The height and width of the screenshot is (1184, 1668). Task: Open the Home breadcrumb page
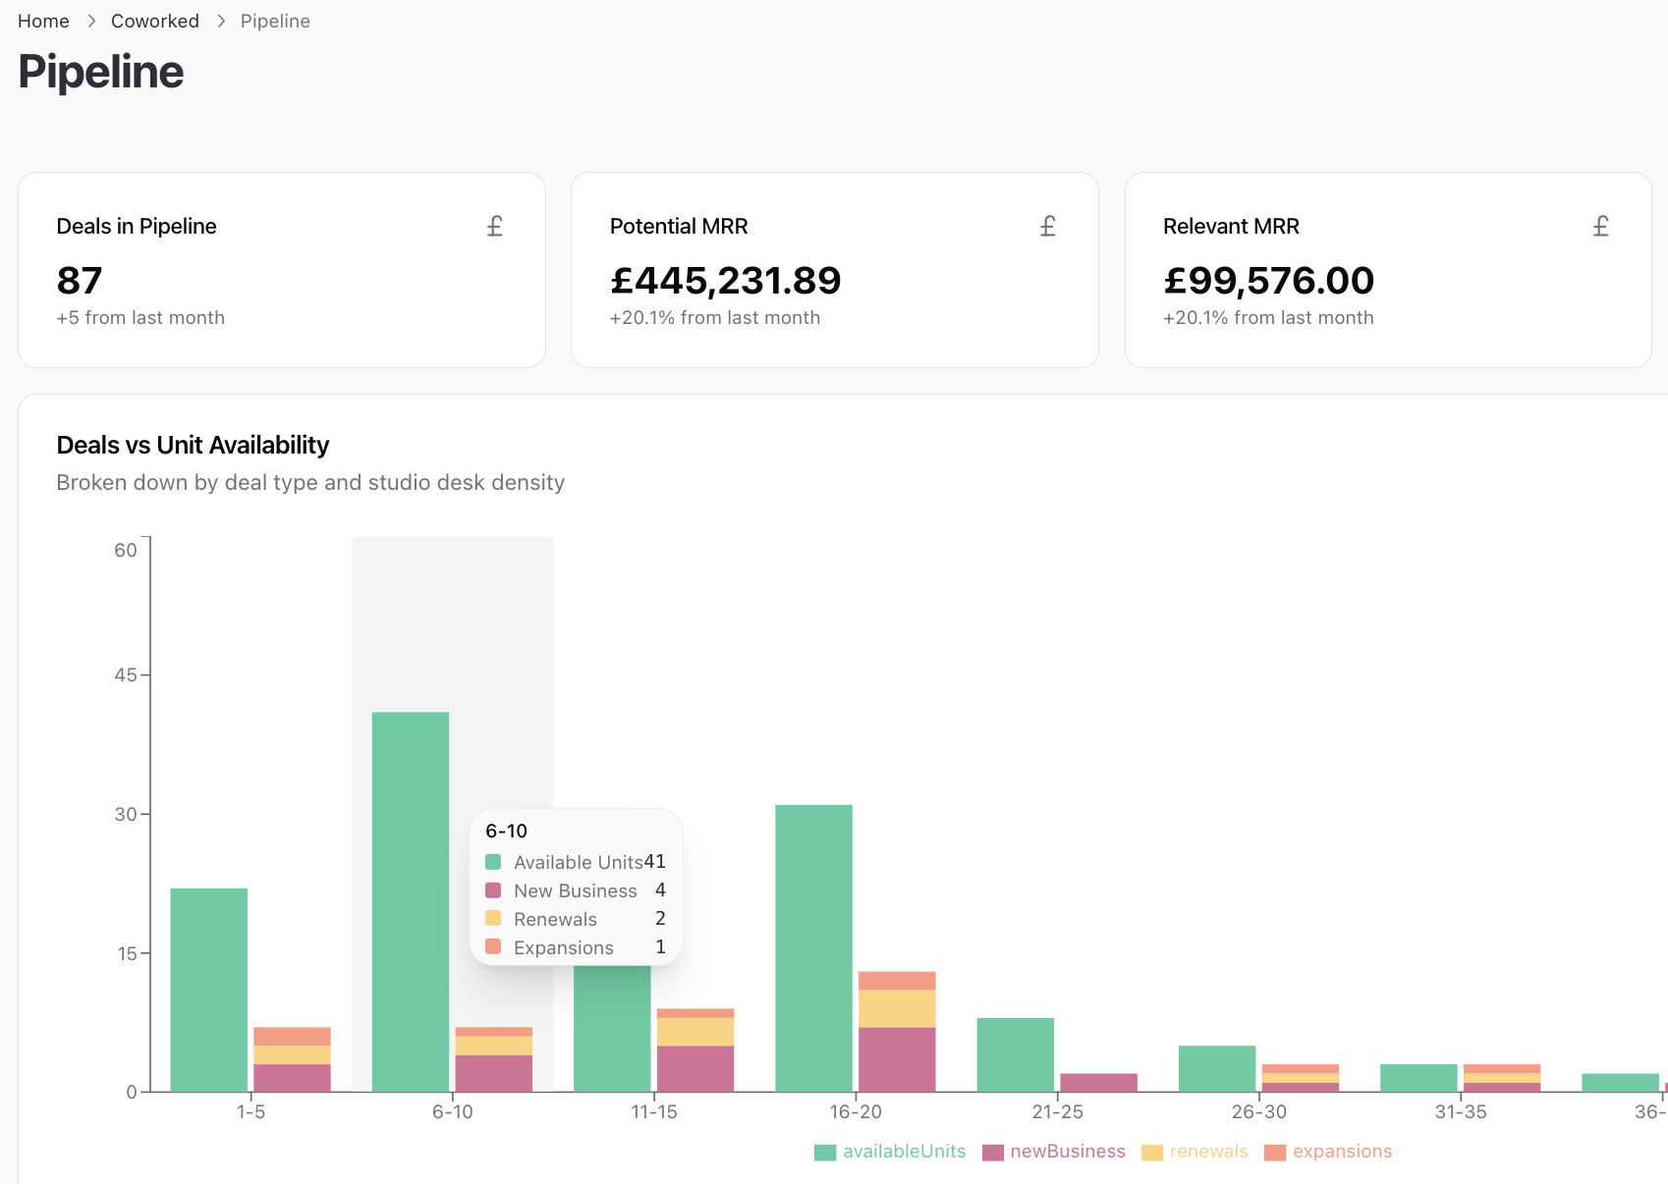43,20
